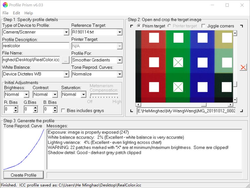Open the File menu

coord(5,13)
